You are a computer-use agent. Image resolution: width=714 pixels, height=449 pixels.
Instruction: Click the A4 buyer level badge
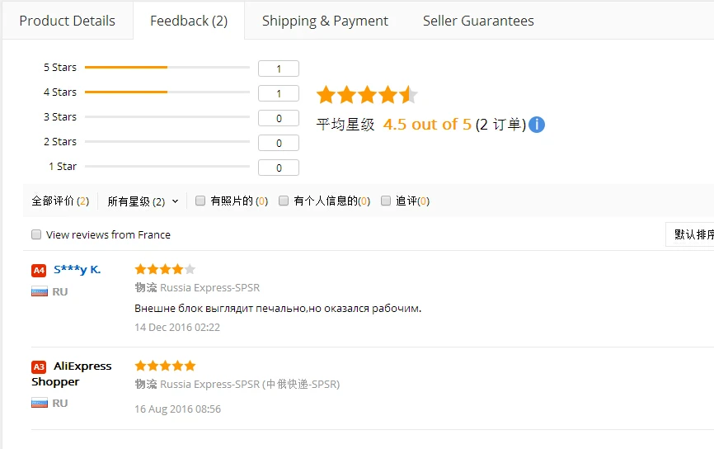(39, 270)
